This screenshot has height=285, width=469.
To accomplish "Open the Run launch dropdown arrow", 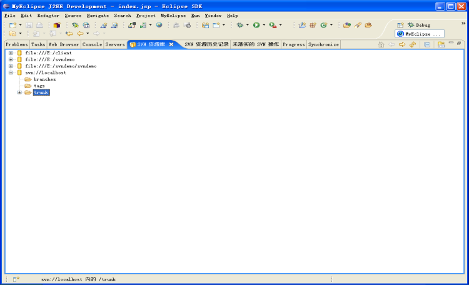I will [x=264, y=25].
